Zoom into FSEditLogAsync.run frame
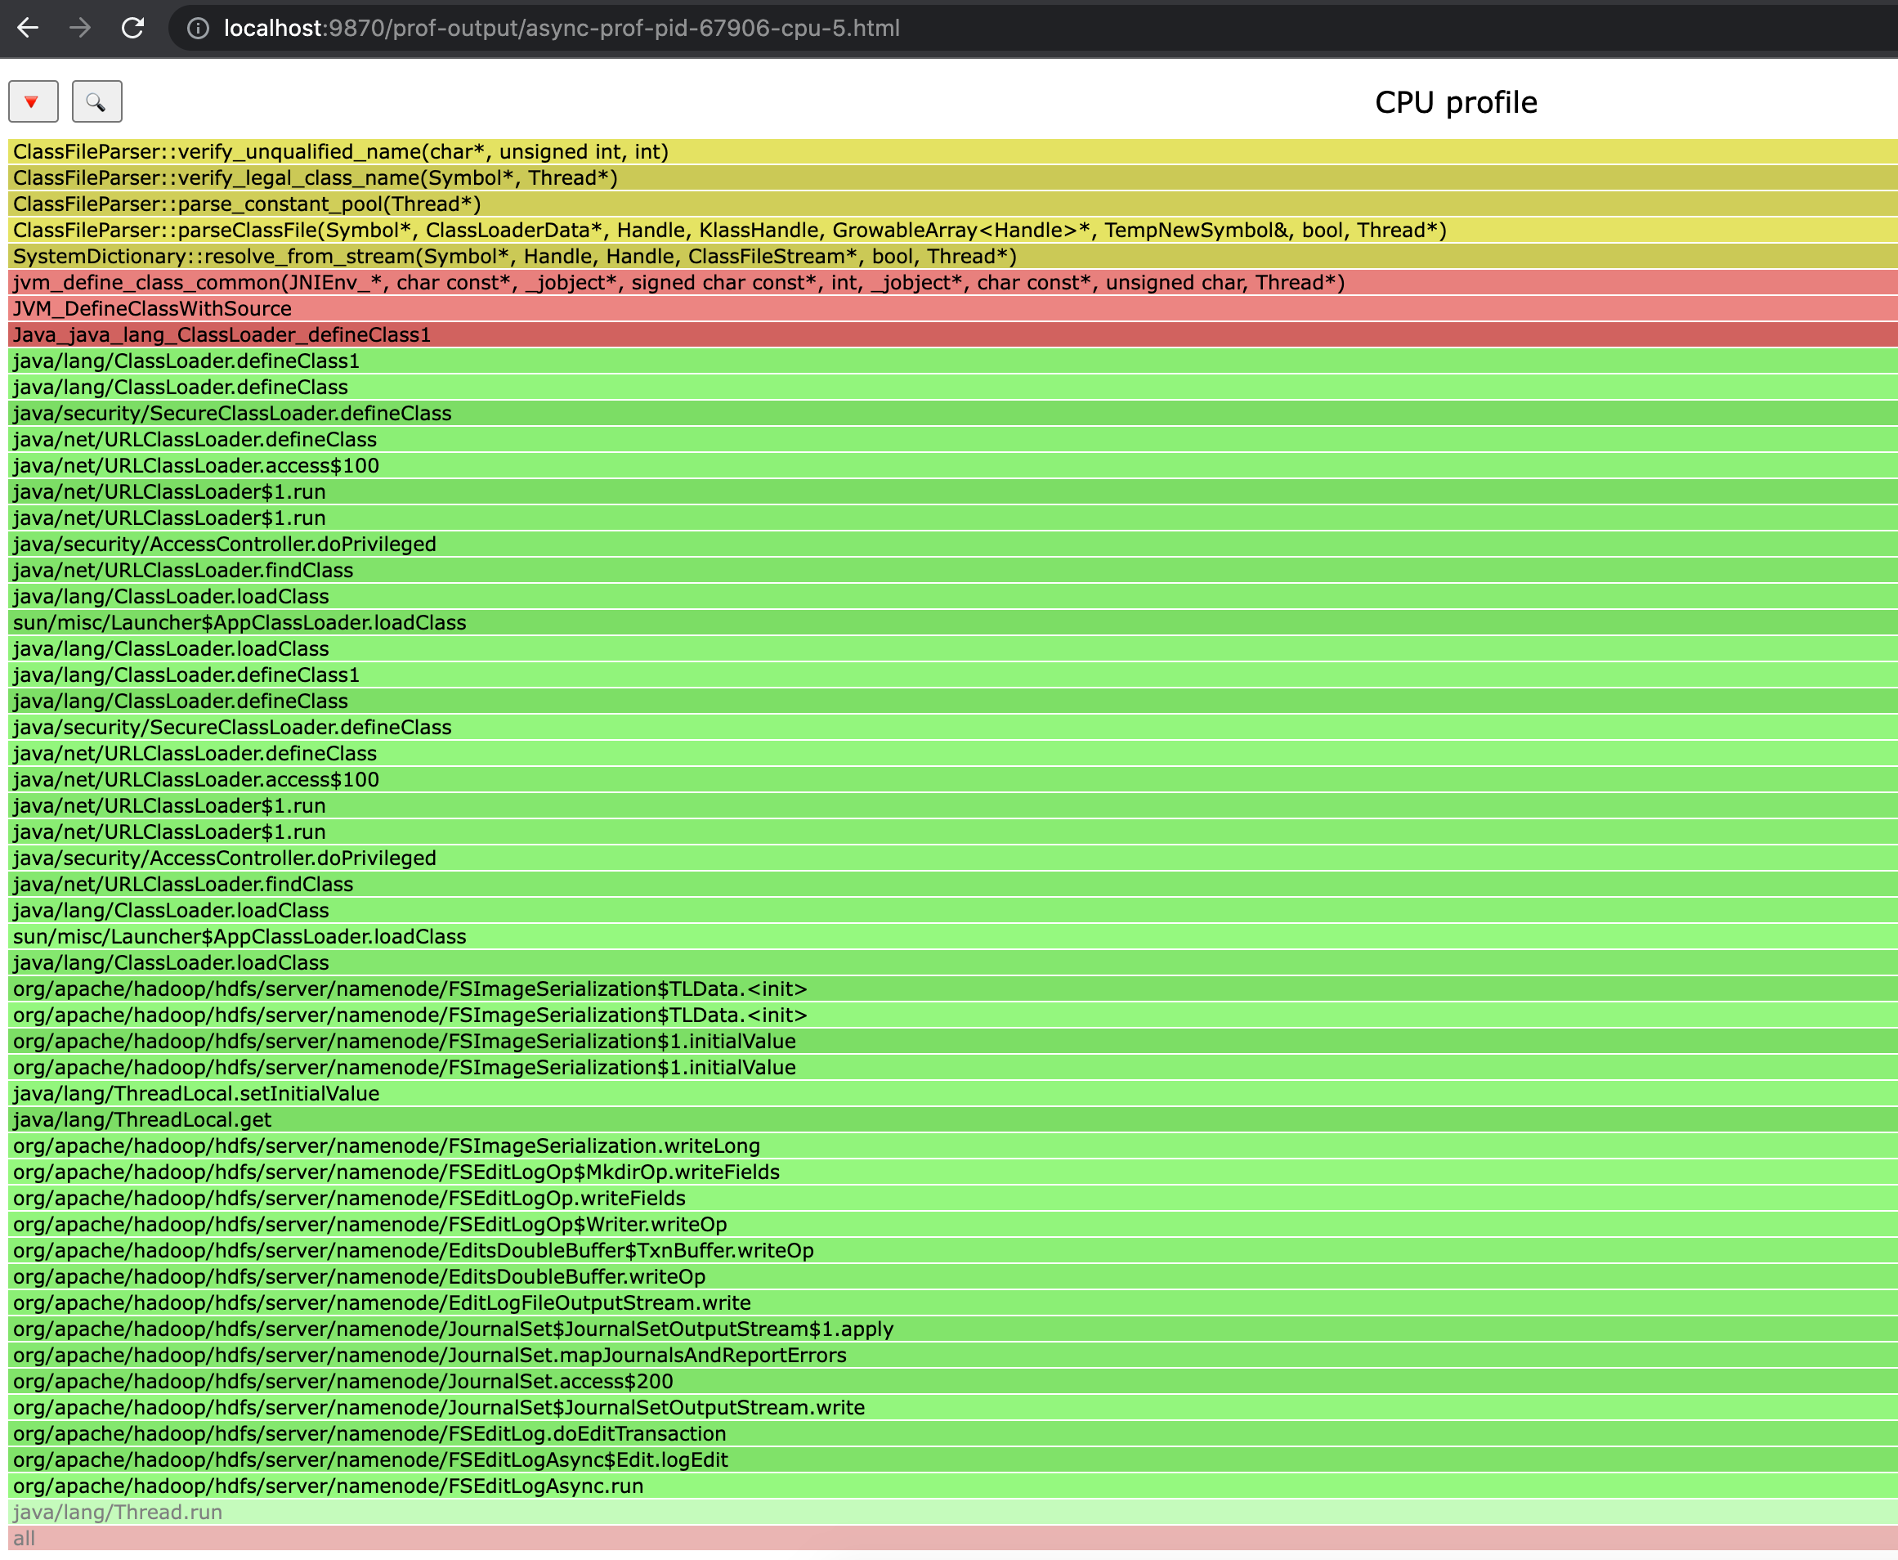 point(328,1486)
